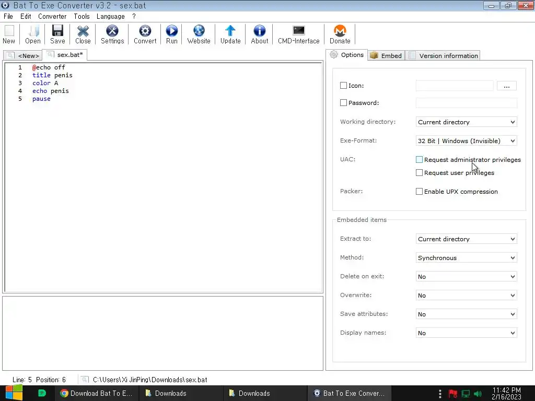
Task: Click the sex.bat file path in status bar
Action: pyautogui.click(x=150, y=380)
